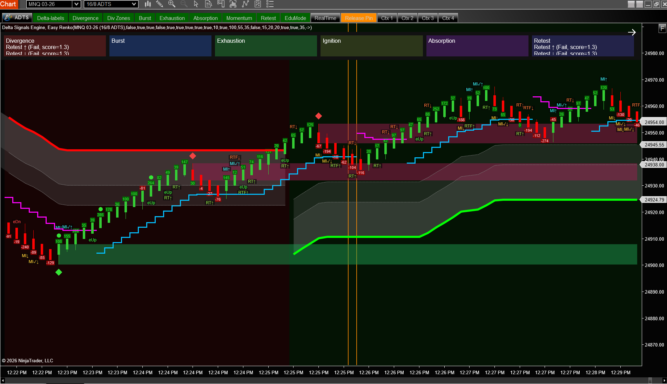
Task: Select the Momentum tab
Action: (239, 18)
